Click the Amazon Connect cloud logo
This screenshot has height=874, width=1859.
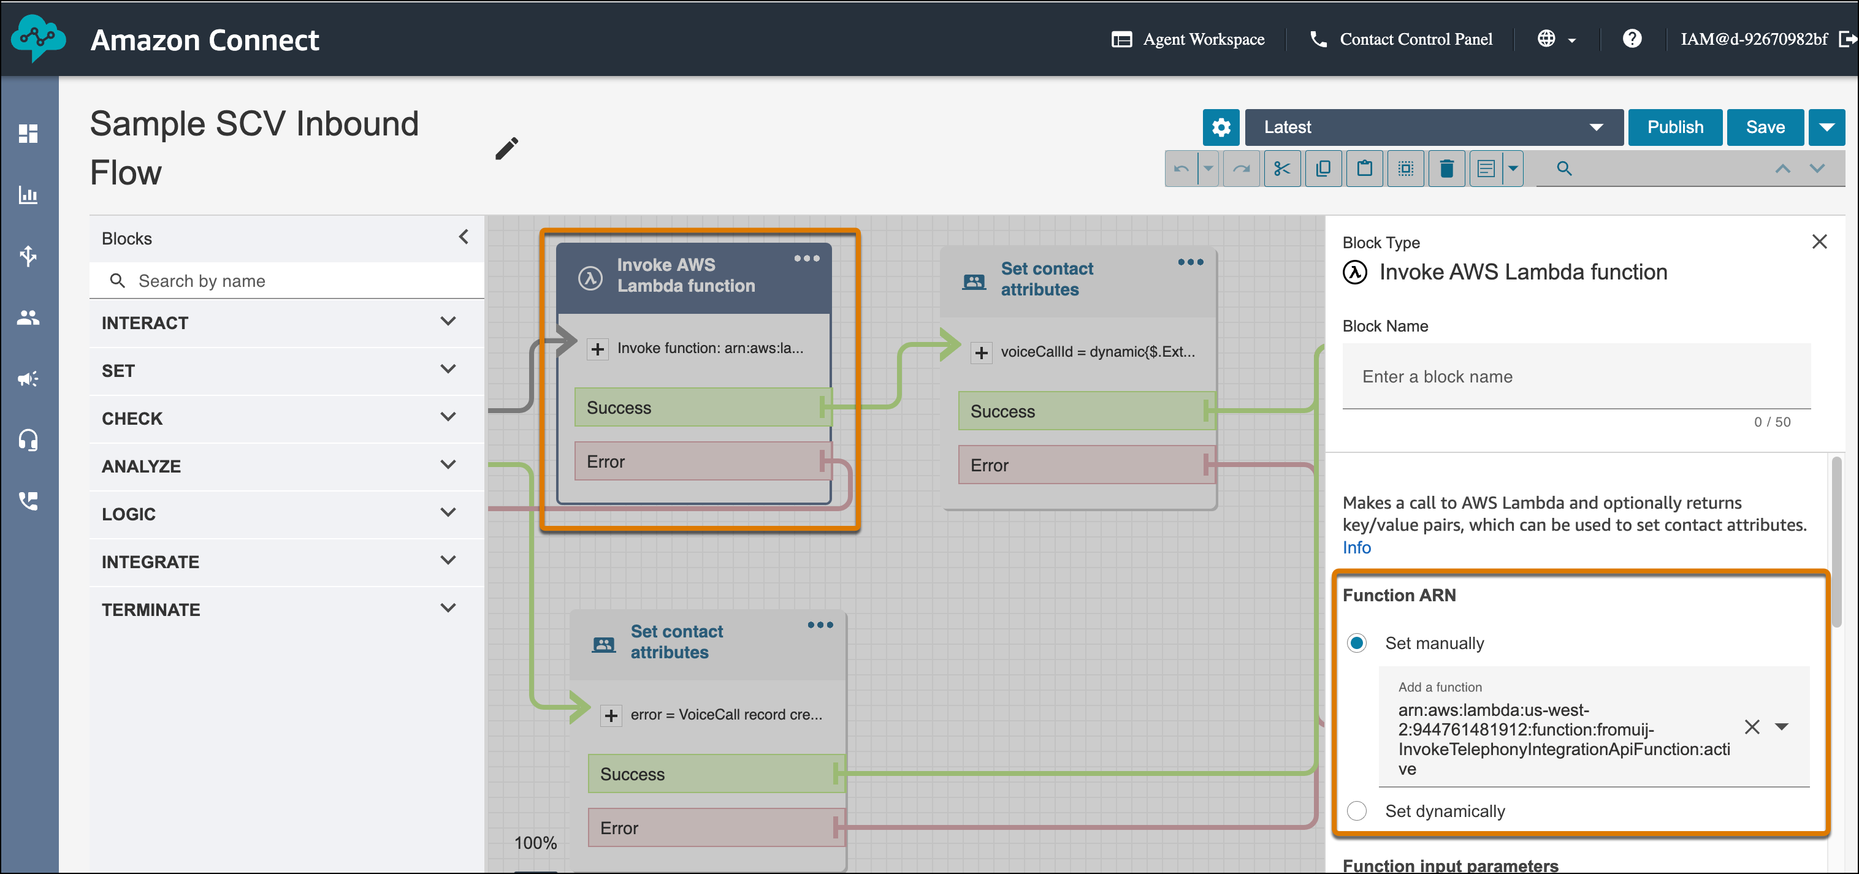click(38, 37)
